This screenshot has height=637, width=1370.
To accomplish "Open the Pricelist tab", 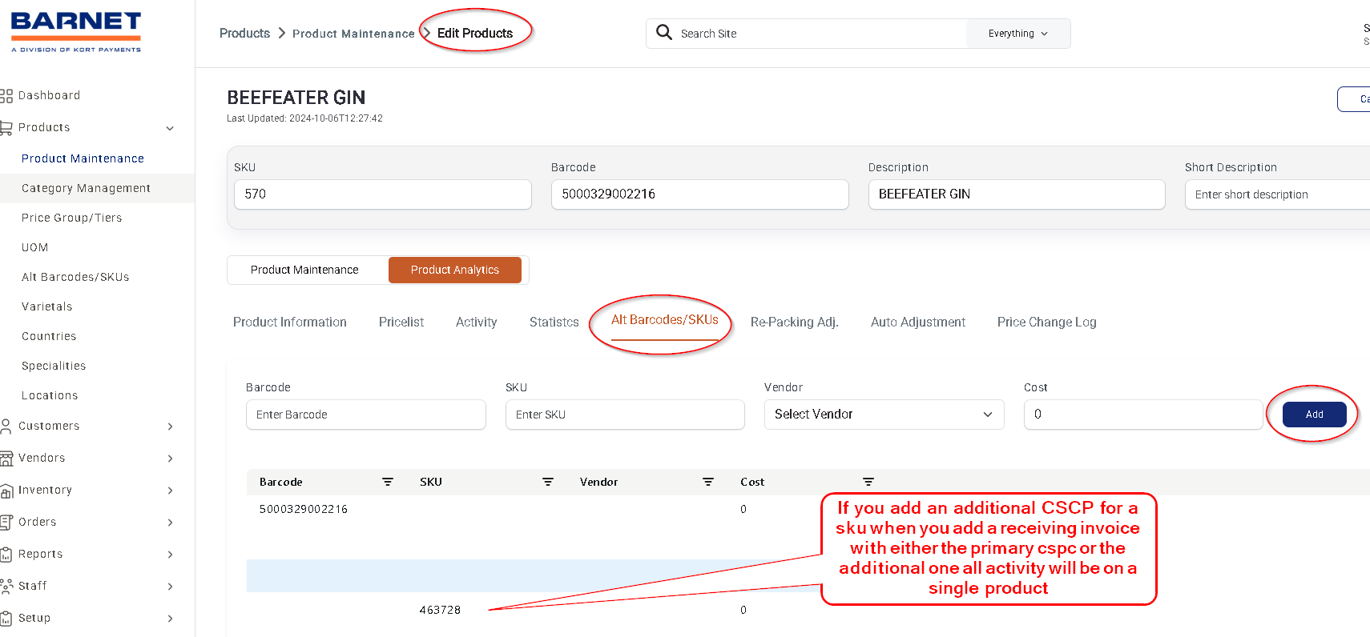I will click(401, 322).
